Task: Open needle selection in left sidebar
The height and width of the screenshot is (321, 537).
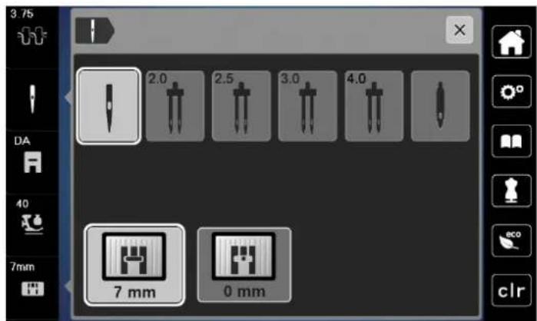Action: click(x=31, y=99)
